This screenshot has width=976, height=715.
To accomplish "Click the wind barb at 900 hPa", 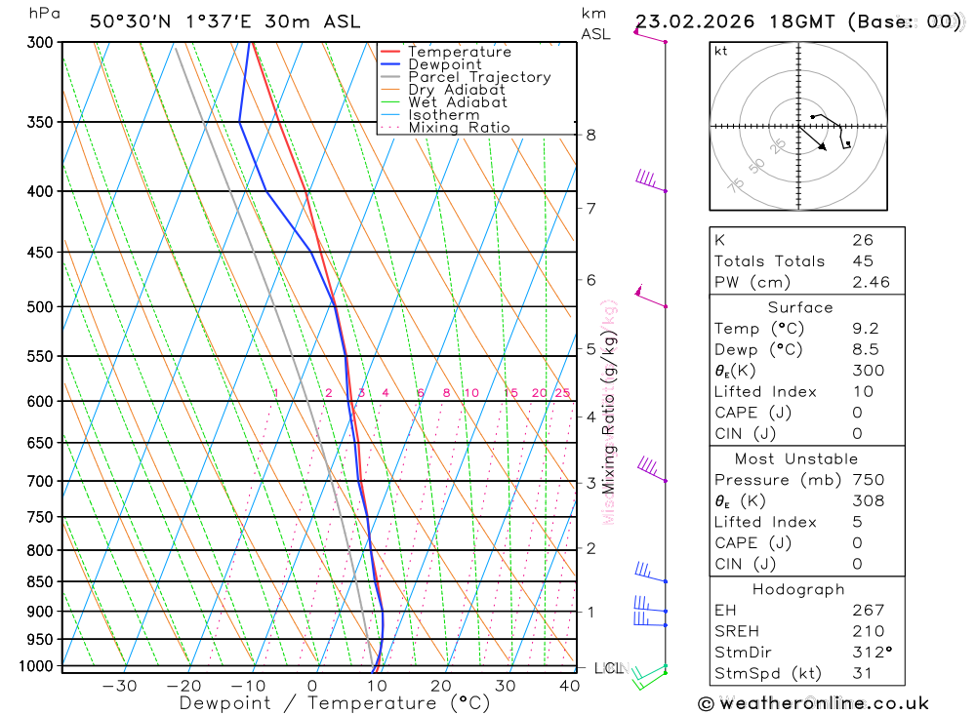I will [650, 604].
